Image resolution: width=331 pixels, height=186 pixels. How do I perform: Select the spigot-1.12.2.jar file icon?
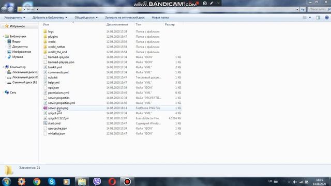(x=45, y=118)
